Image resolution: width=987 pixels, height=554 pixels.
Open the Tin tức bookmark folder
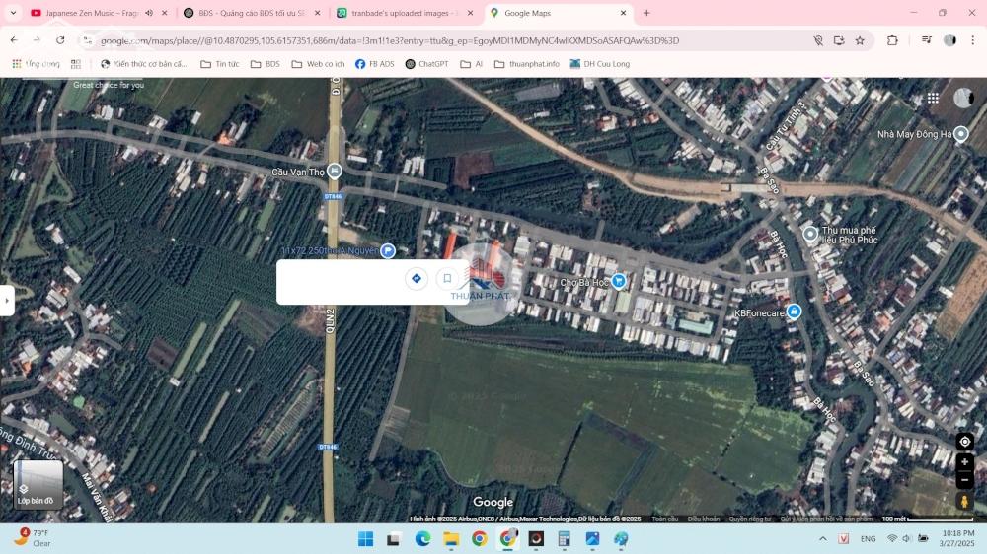click(x=220, y=64)
